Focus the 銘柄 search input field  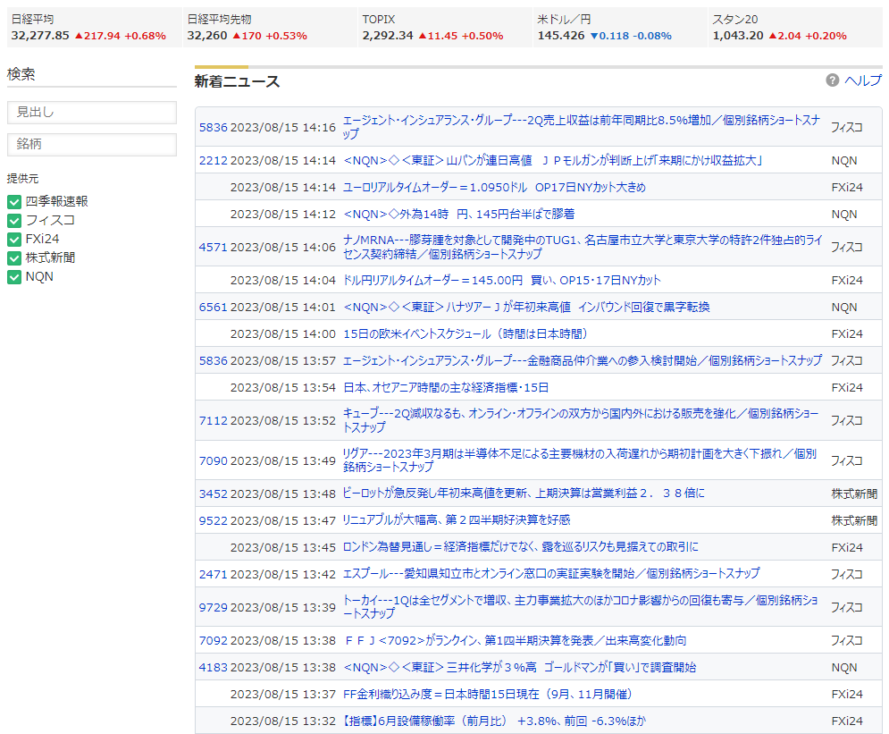(x=92, y=145)
